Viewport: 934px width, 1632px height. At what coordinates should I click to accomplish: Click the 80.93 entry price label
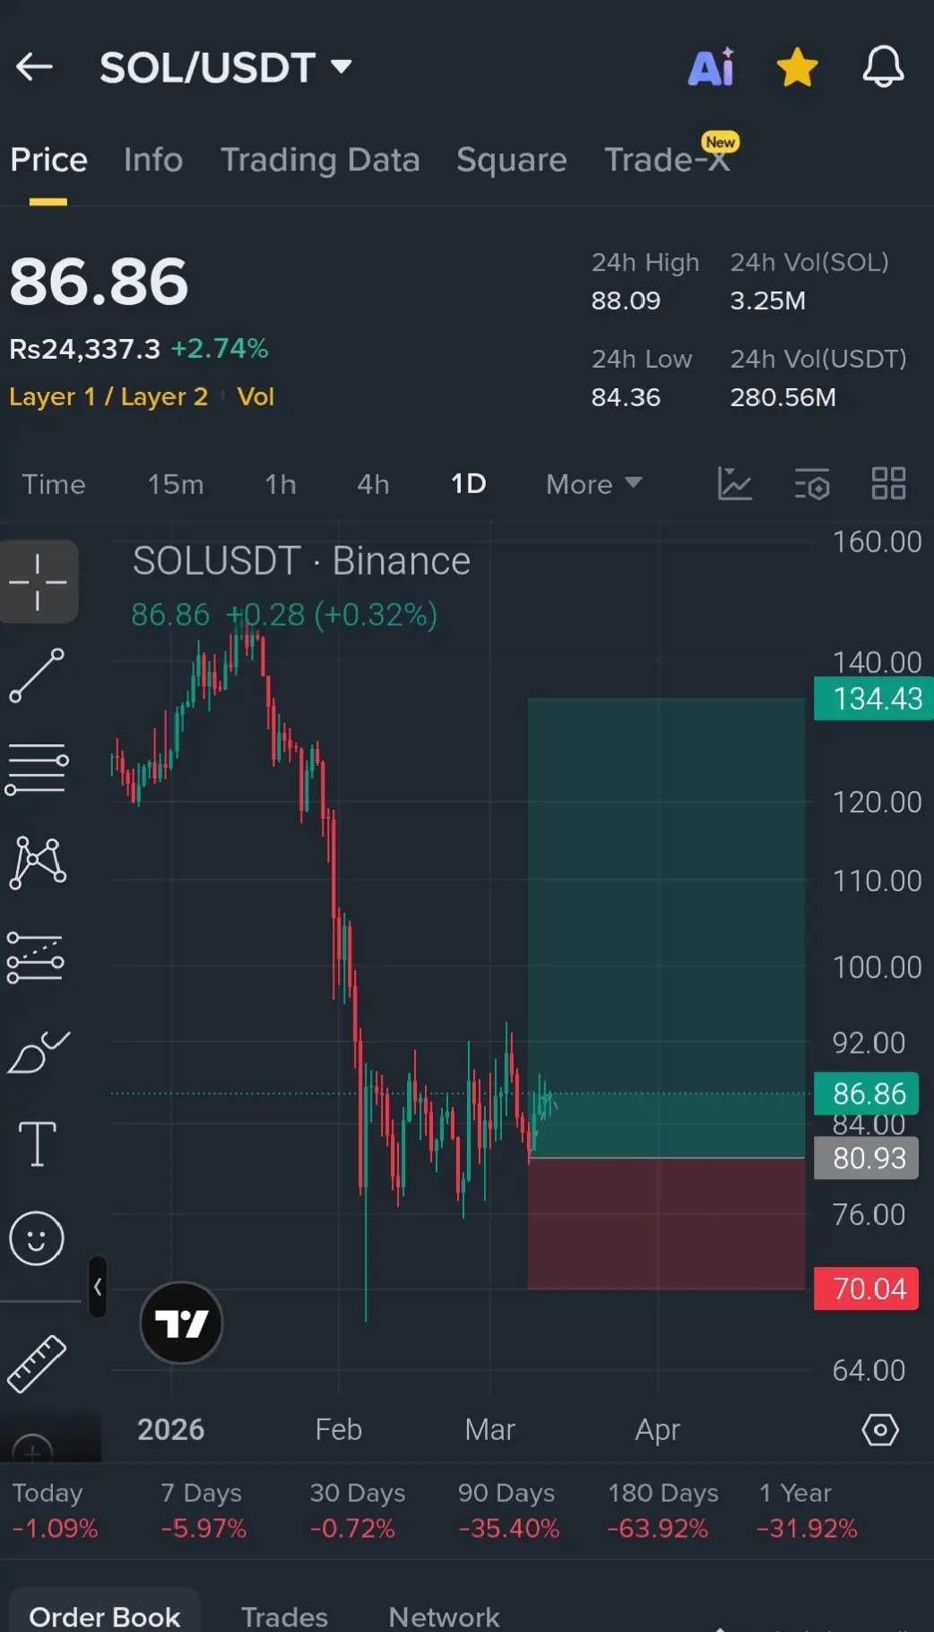click(x=867, y=1159)
